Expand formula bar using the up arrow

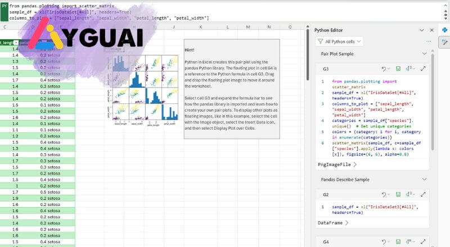[x=445, y=6]
